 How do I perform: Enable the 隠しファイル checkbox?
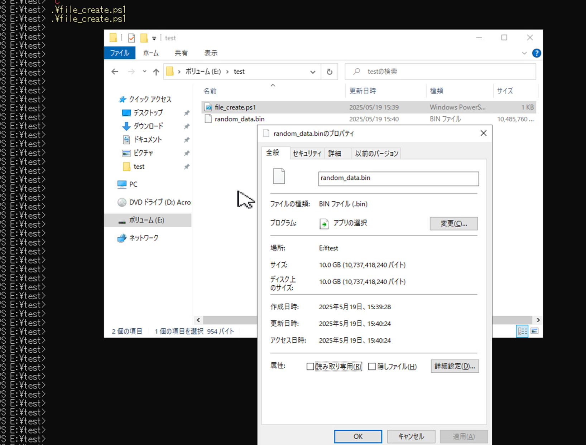(372, 367)
